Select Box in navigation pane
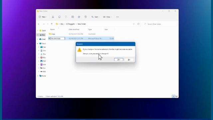 point(42,35)
